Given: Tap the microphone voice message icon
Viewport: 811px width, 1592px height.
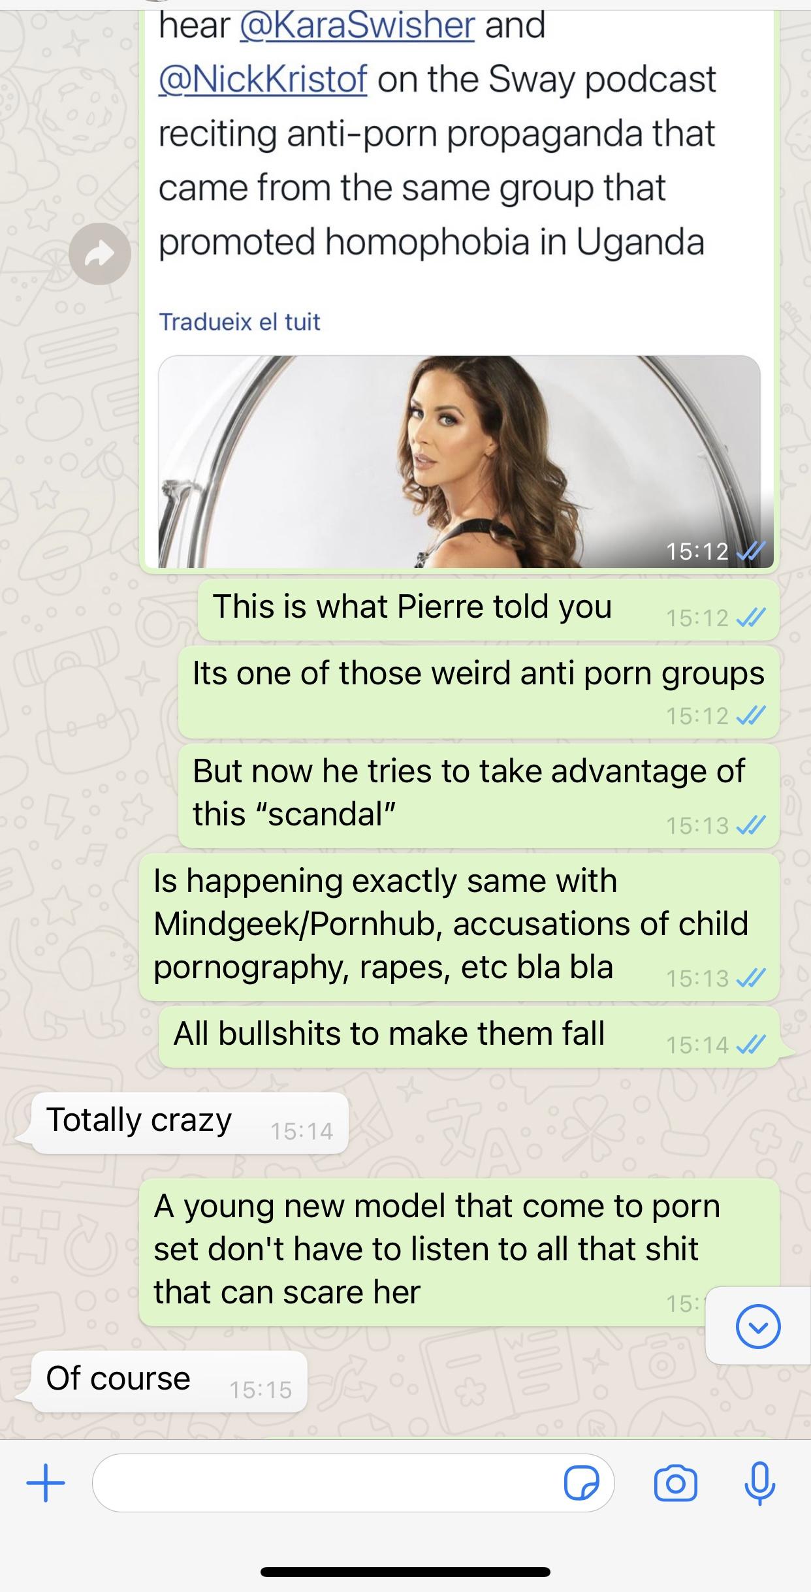Looking at the screenshot, I should point(759,1483).
